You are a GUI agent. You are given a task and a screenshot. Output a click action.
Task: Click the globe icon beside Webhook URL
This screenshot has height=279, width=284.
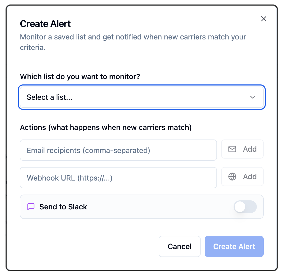pyautogui.click(x=232, y=177)
